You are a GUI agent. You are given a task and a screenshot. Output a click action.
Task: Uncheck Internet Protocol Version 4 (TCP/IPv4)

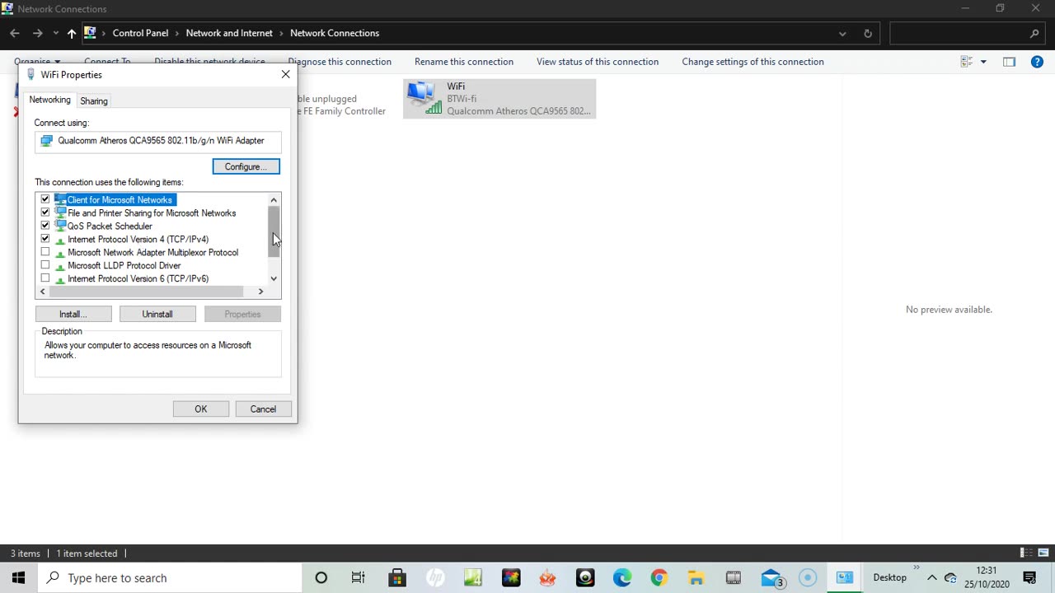click(45, 239)
